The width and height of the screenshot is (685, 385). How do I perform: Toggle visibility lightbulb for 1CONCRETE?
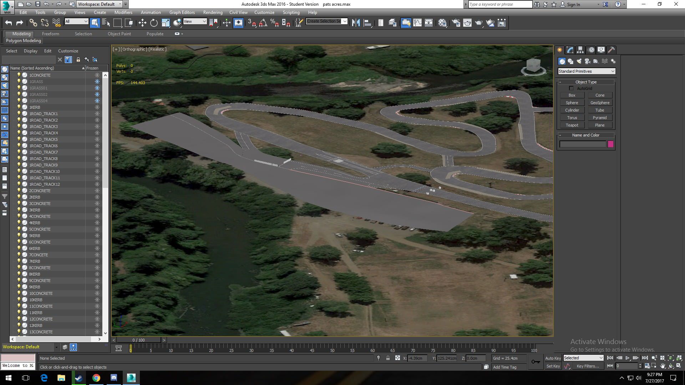point(19,75)
